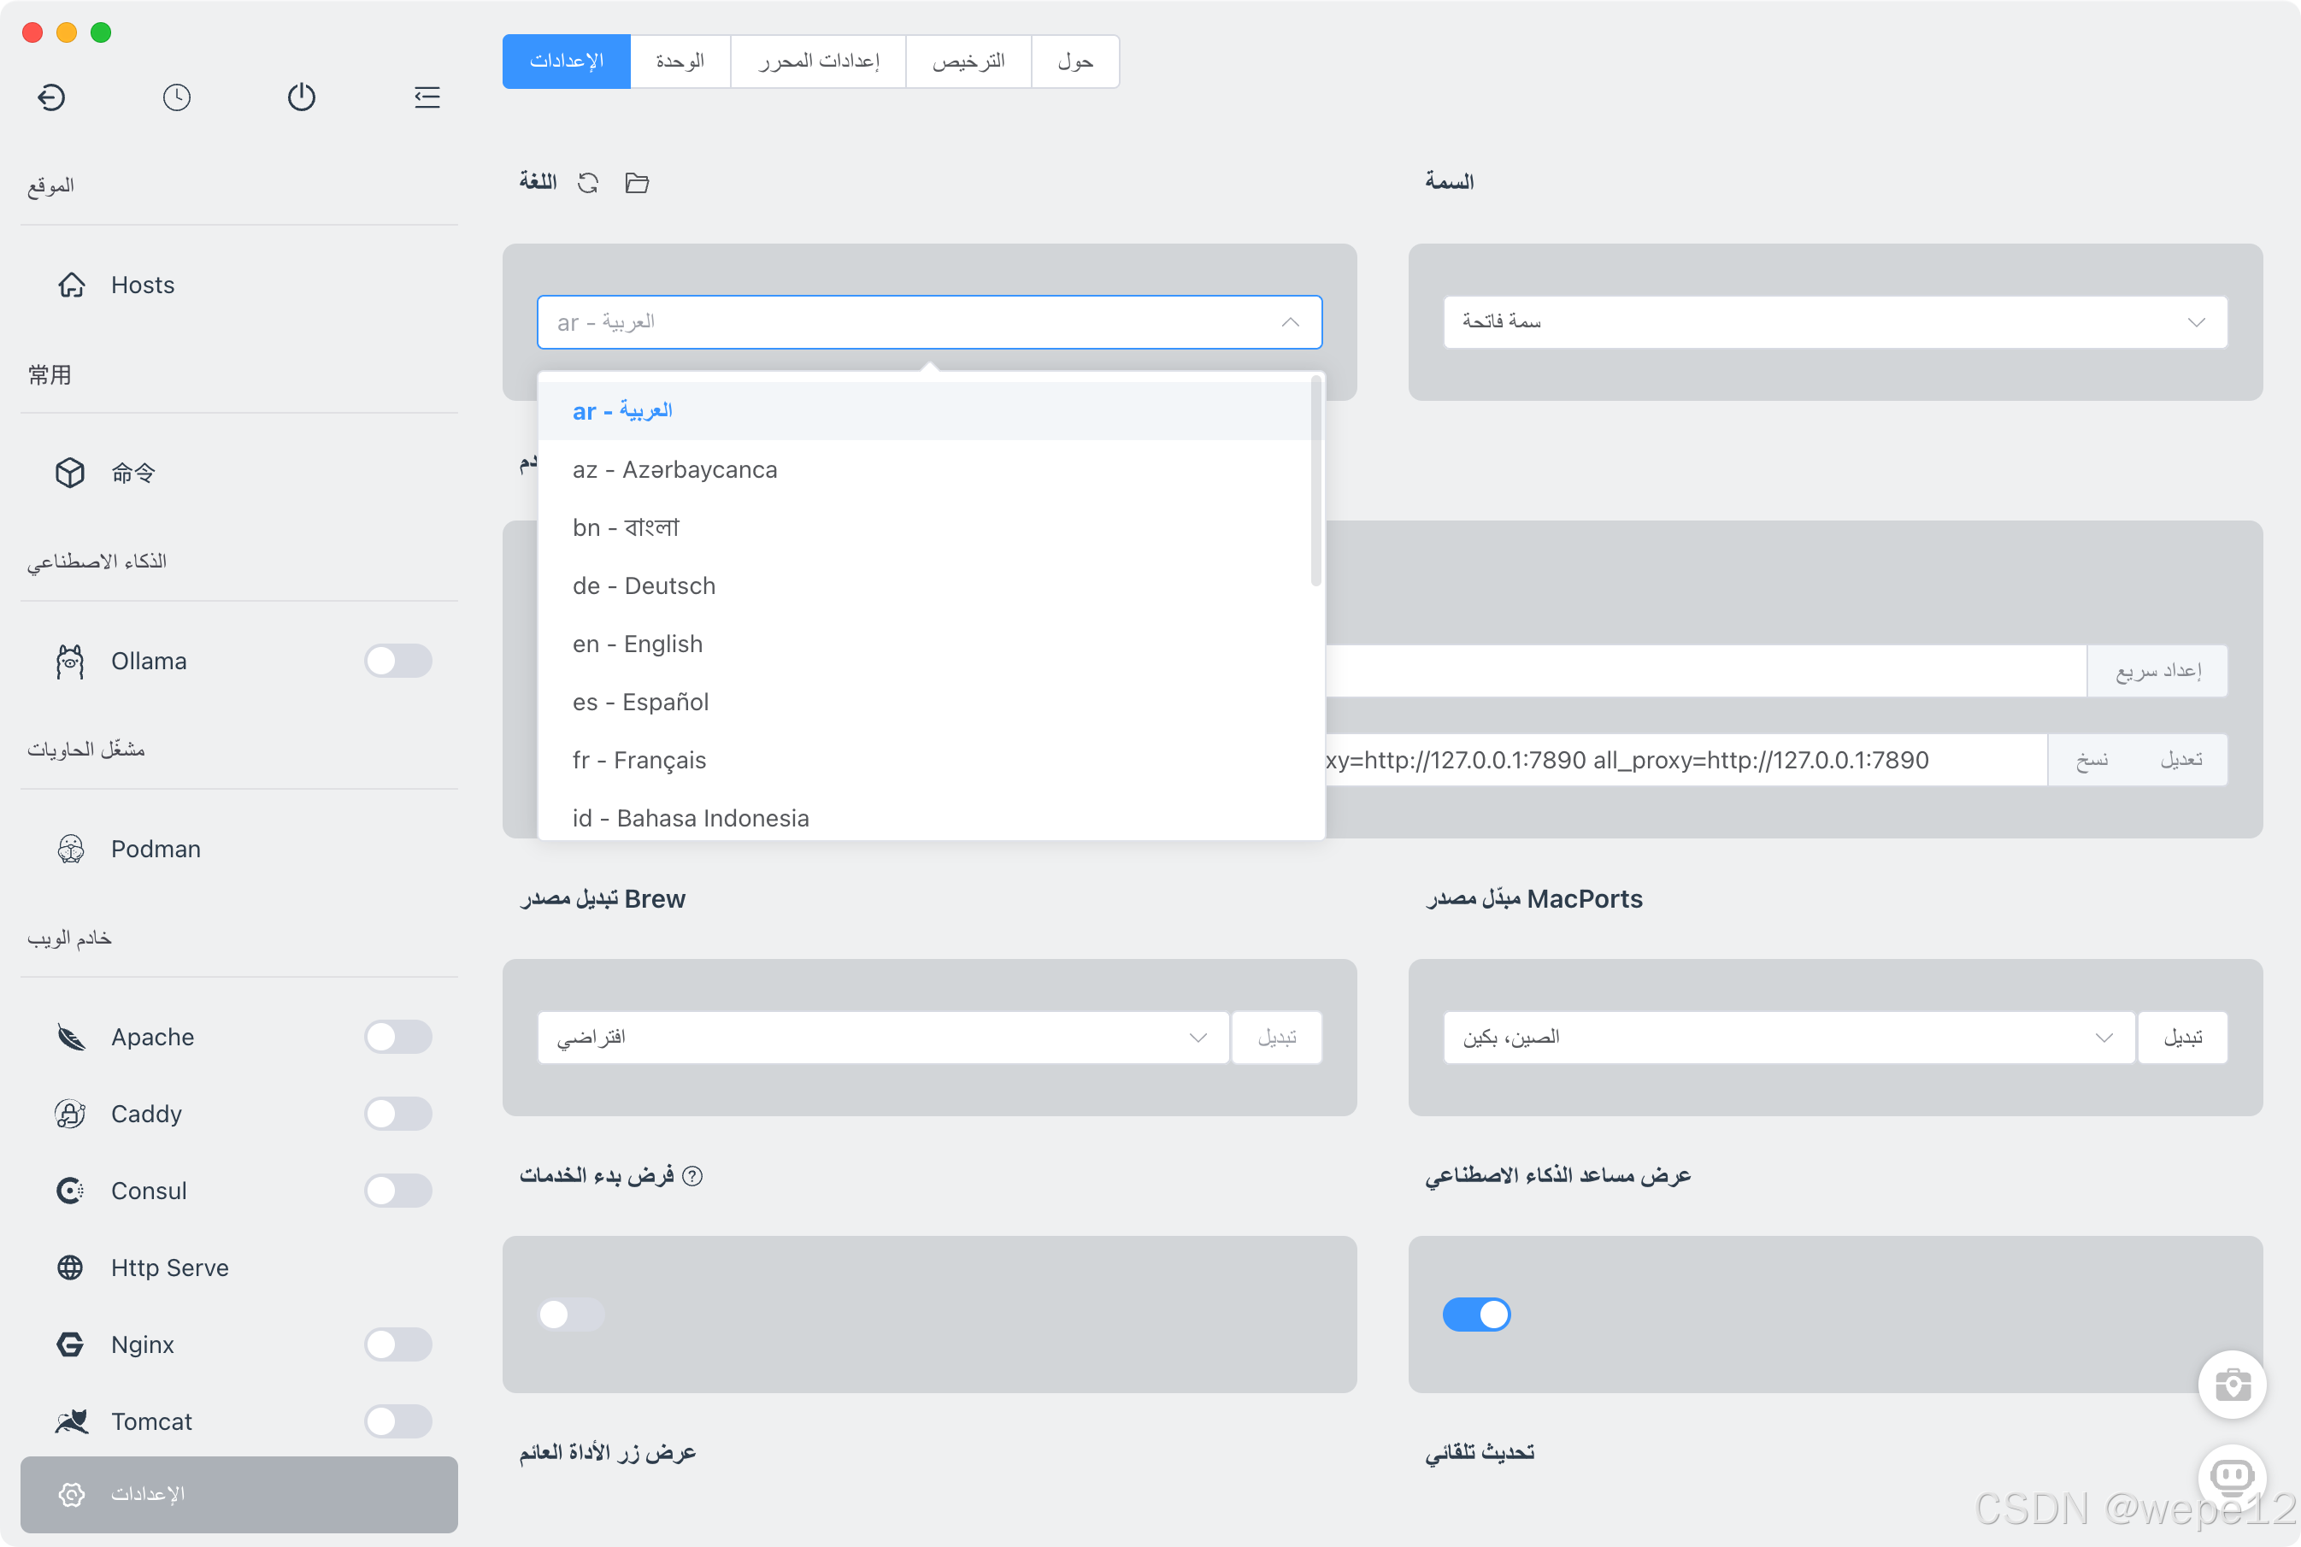Open the AI robot assistant icon
The image size is (2301, 1547).
point(2231,1475)
